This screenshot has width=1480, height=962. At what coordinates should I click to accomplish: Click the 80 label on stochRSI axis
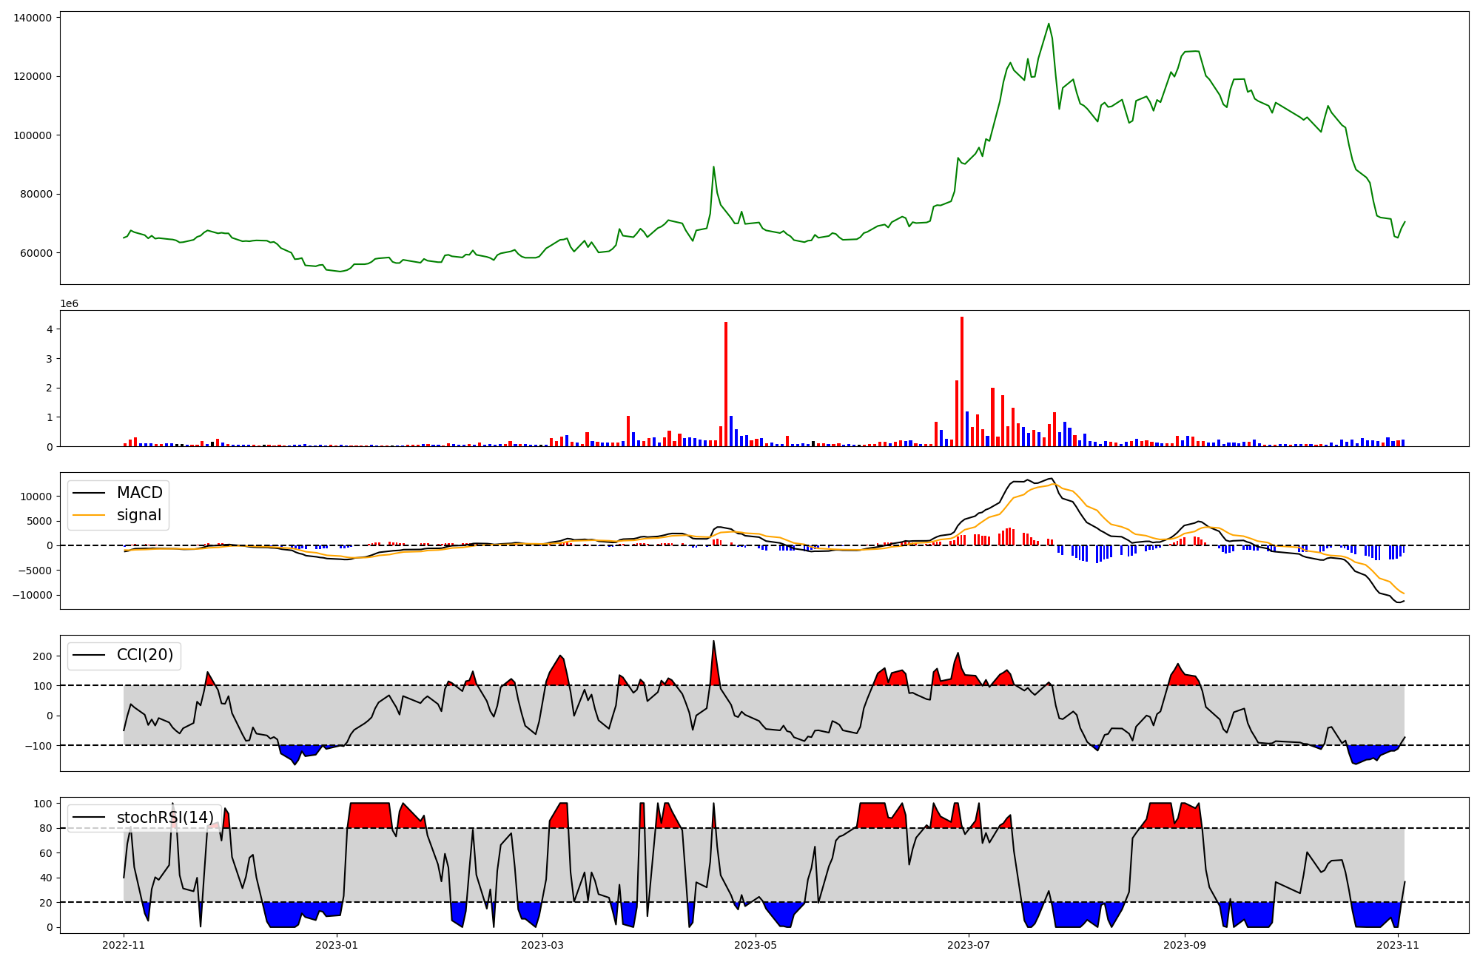pyautogui.click(x=46, y=828)
